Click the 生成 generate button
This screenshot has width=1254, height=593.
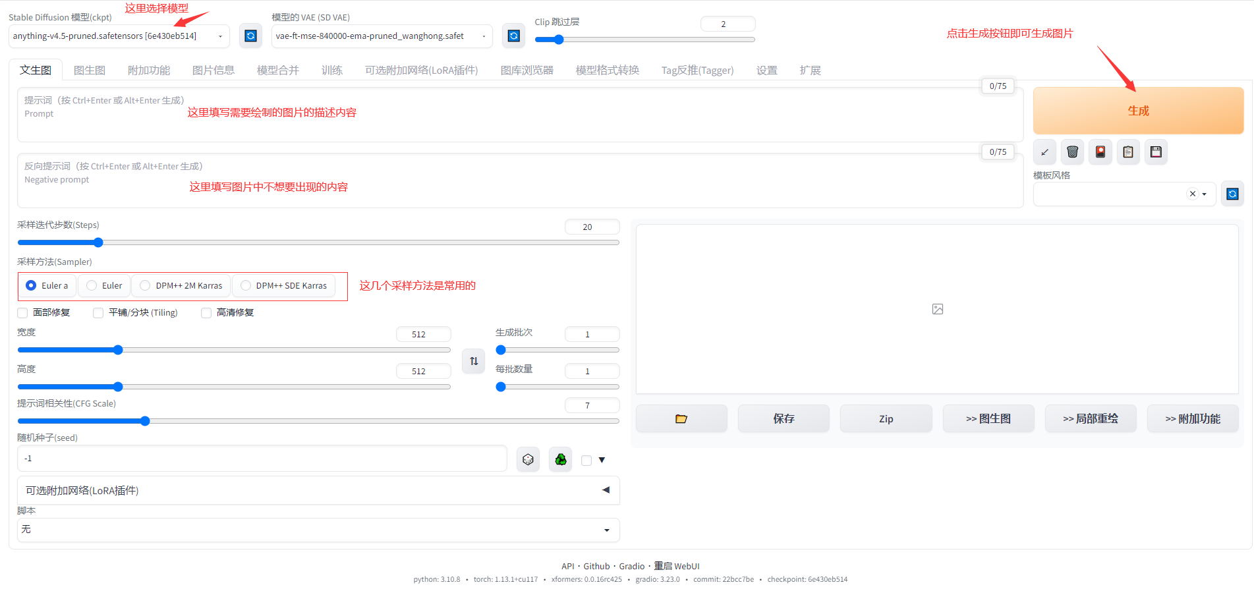[1138, 110]
